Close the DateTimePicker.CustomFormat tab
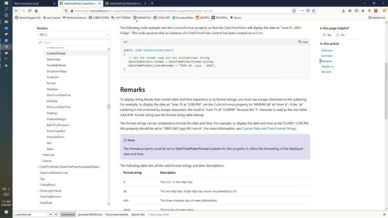Image resolution: width=388 pixels, height=218 pixels. click(x=99, y=4)
